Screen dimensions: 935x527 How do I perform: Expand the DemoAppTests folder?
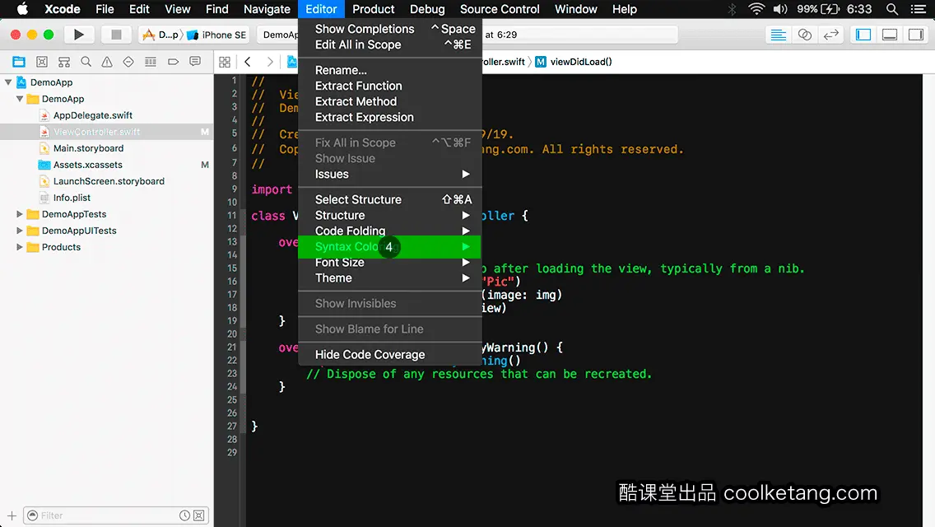click(x=20, y=213)
